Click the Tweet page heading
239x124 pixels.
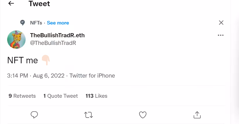point(39,4)
